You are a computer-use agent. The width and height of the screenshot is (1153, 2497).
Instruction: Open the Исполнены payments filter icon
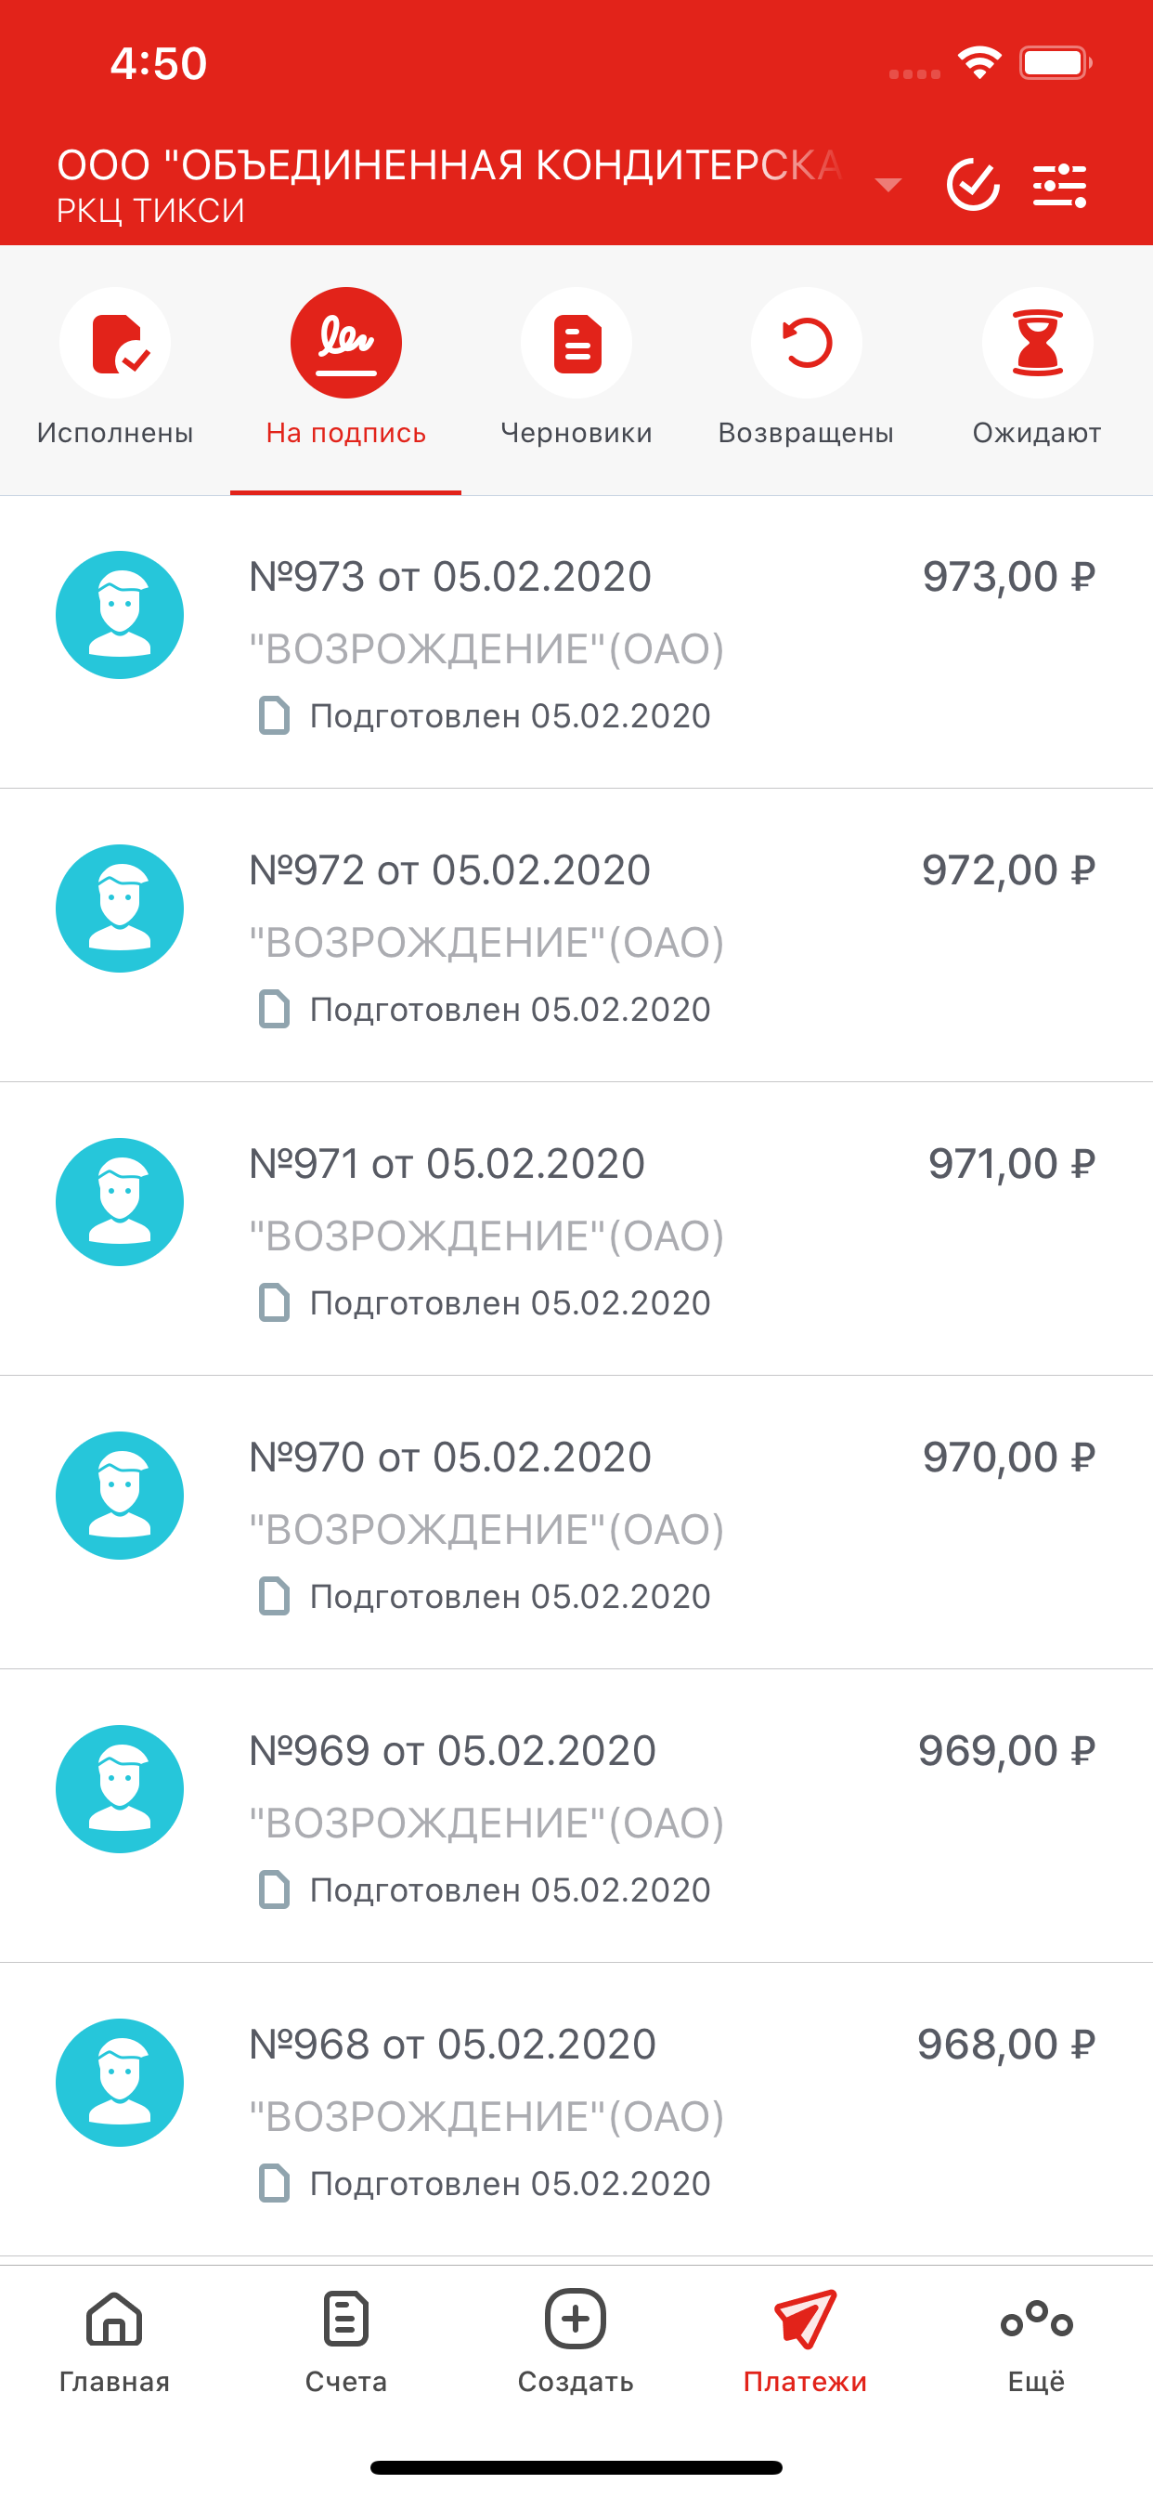click(115, 343)
